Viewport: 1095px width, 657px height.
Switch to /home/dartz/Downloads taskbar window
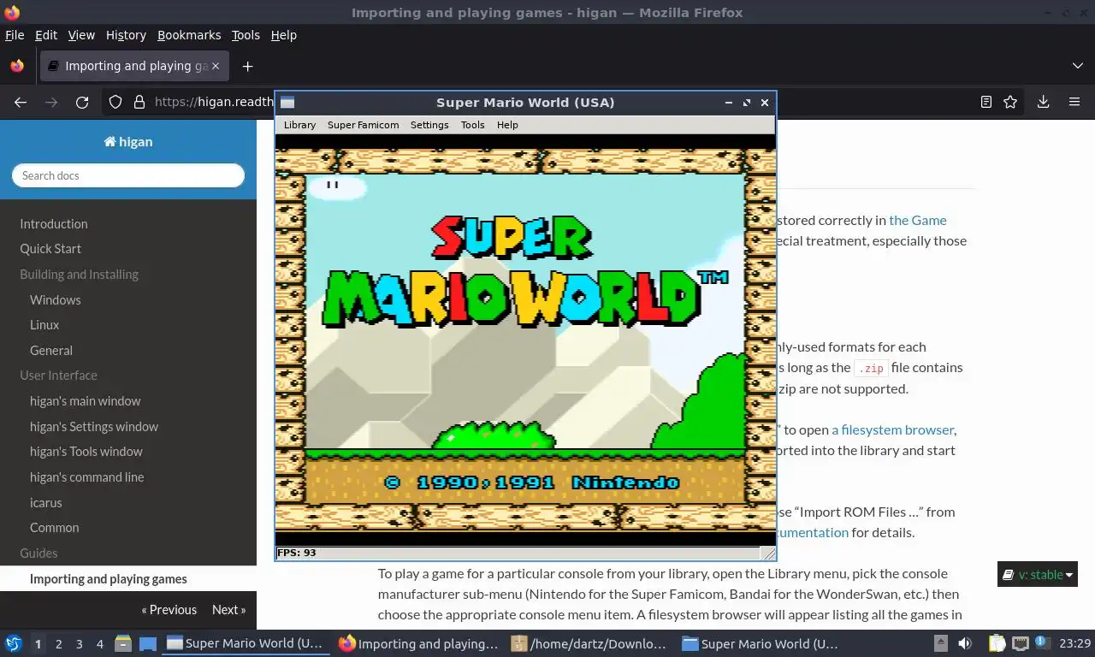coord(589,643)
